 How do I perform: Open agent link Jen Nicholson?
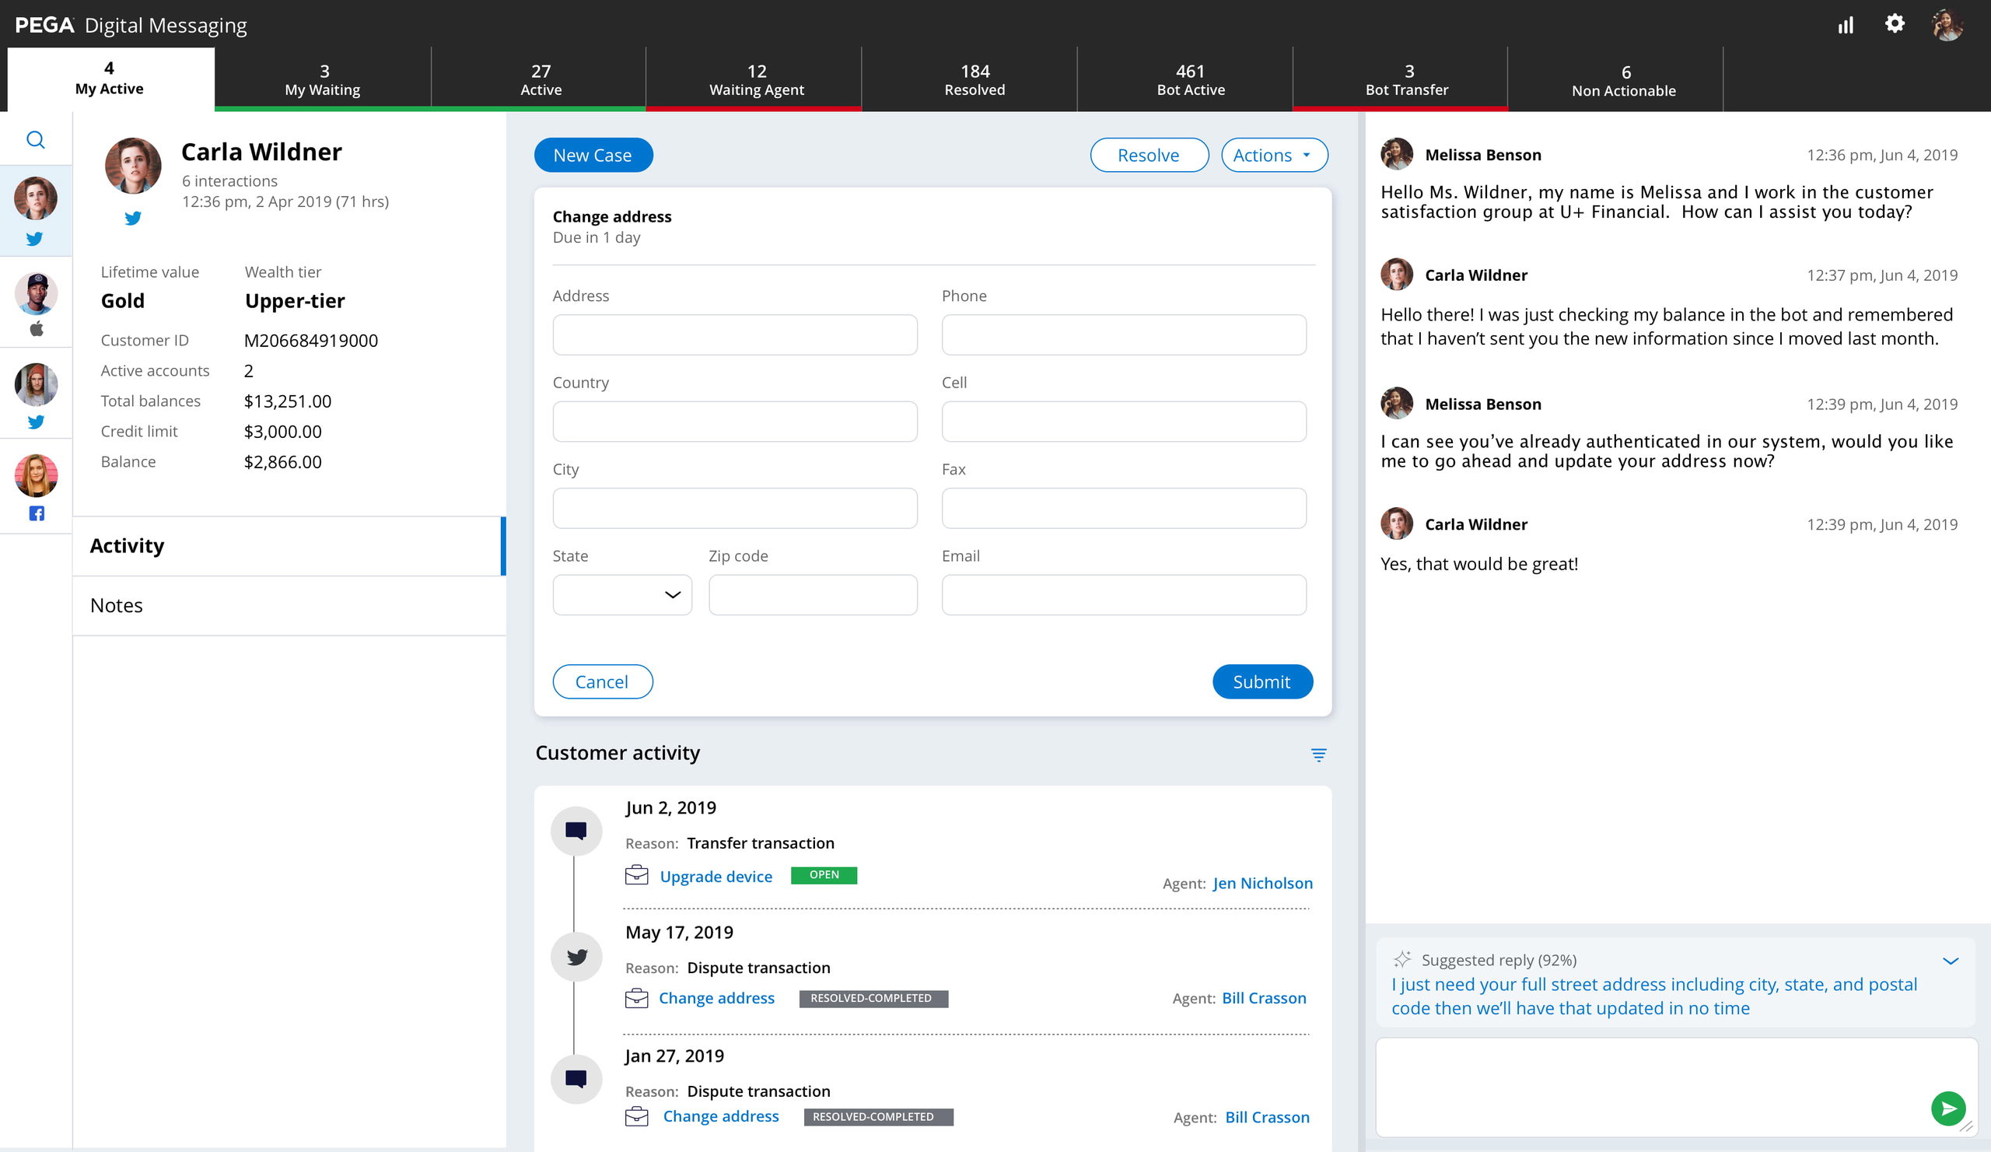point(1261,884)
